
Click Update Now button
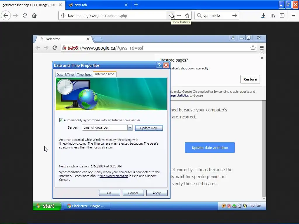point(149,128)
